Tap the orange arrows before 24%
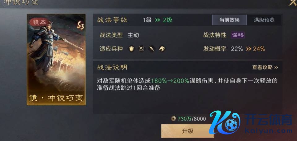Screen dimensions: 297x141 248,49
